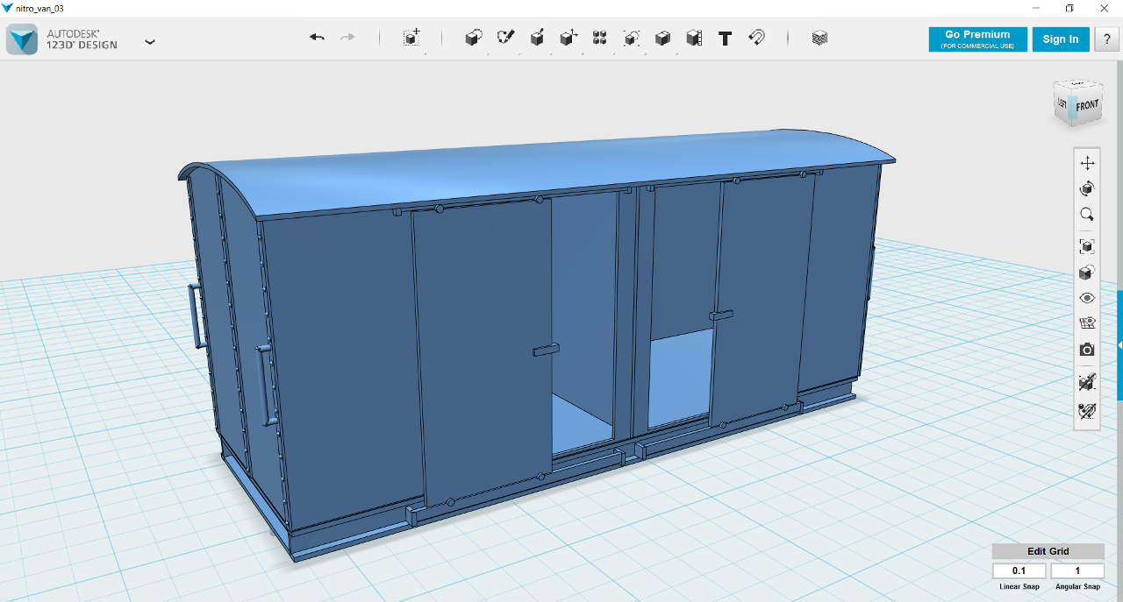Click the Linear Snap value field
Viewport: 1123px width, 602px height.
(x=1019, y=571)
